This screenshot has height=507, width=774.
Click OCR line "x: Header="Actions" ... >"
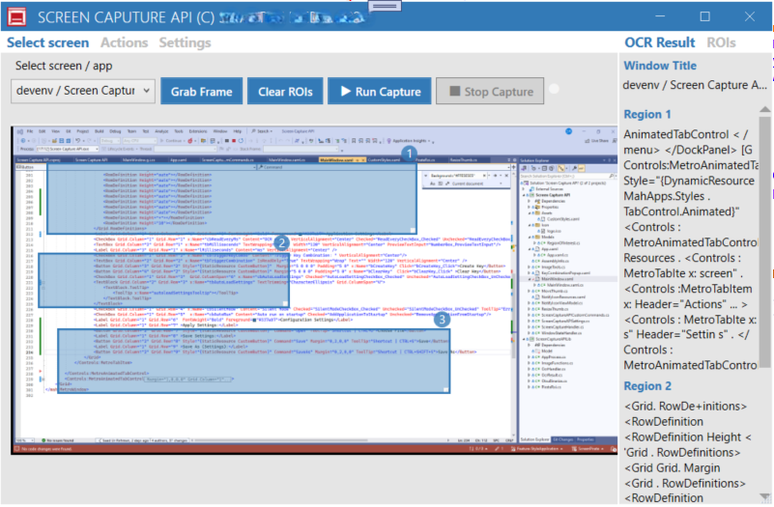point(686,304)
